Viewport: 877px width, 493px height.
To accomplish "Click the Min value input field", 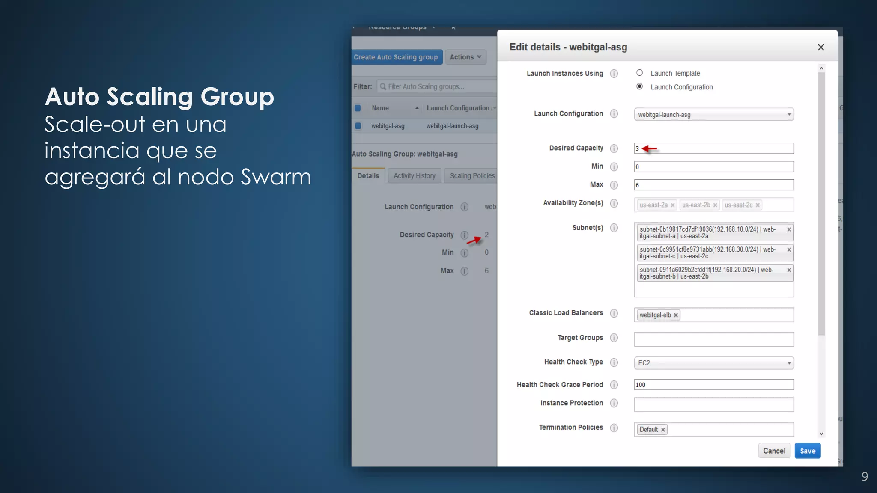I will [x=714, y=167].
